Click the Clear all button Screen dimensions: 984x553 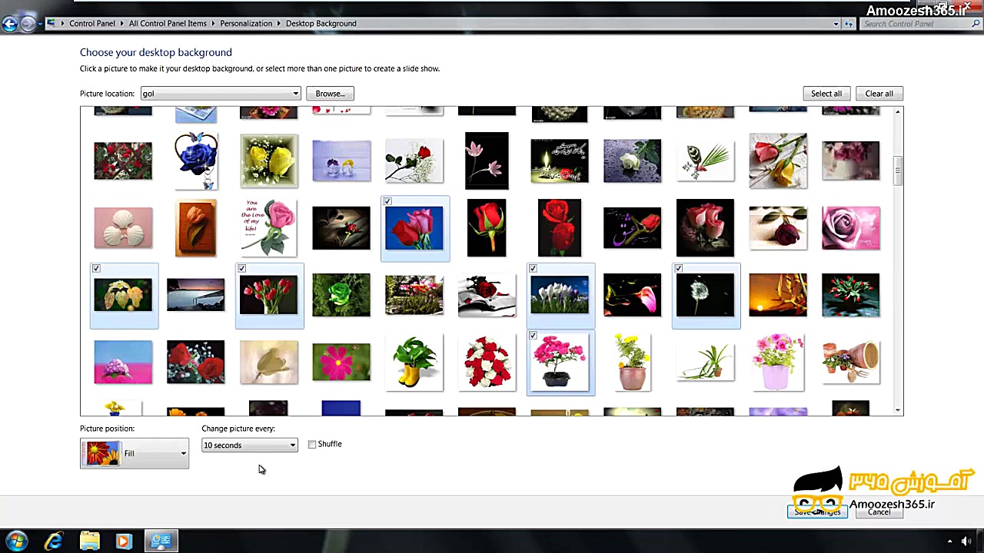click(879, 94)
